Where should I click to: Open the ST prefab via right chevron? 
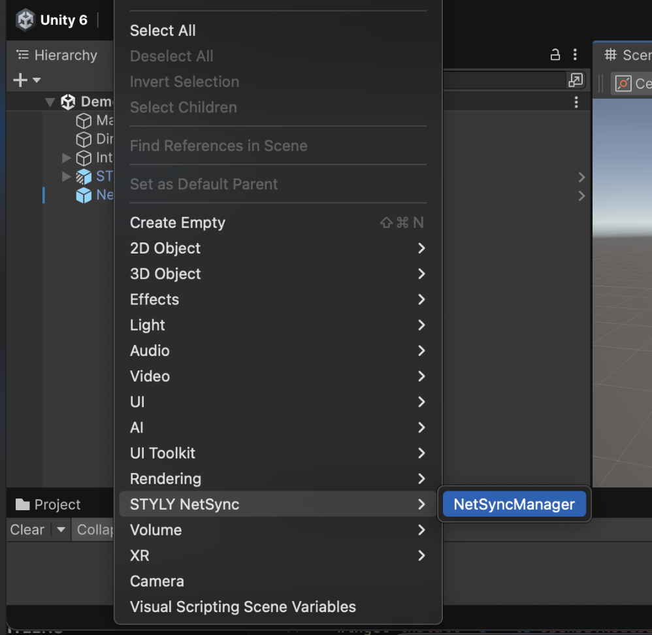tap(581, 177)
